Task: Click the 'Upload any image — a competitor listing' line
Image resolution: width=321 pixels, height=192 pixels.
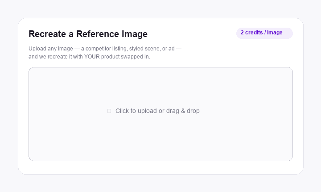Action: 105,49
